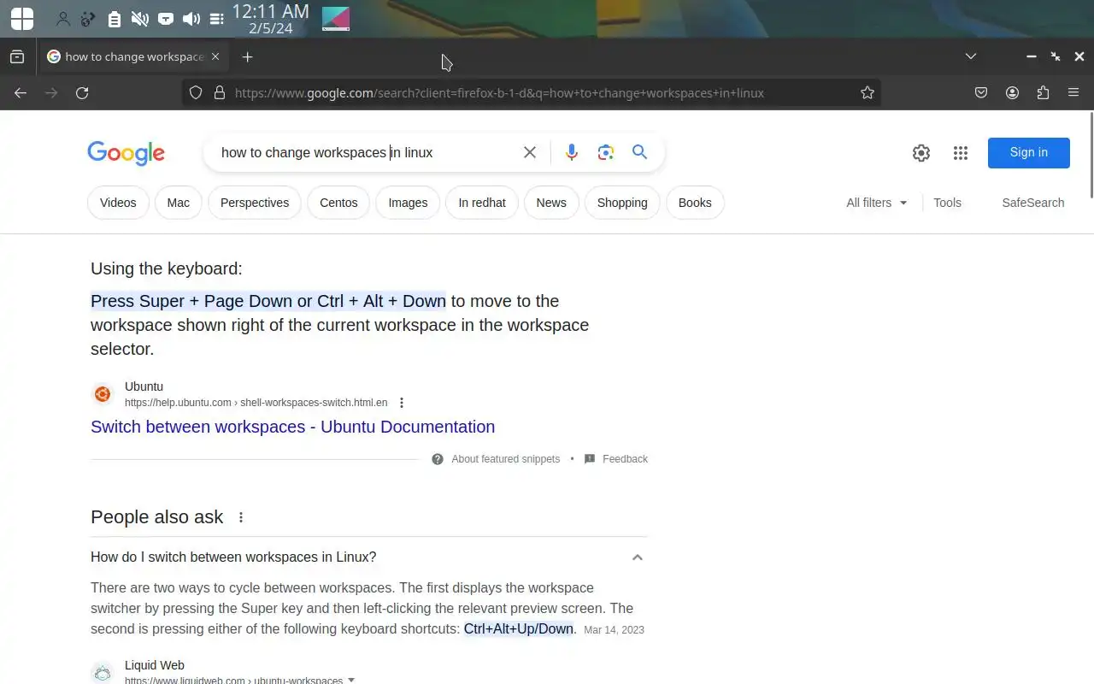Filter results by News
This screenshot has height=684, width=1094.
coord(551,203)
